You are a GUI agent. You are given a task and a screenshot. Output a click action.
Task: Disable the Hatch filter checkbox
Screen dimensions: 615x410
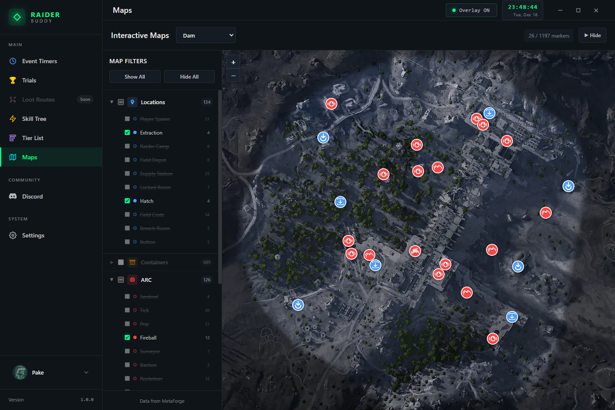click(127, 201)
